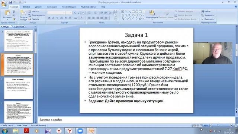Decrease font size with smaller A button
Viewport: 238px width, 134px height.
78,13
